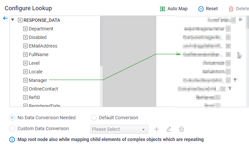Collapse the RESPONSE_DATA root node
This screenshot has width=249, height=144.
point(13,20)
